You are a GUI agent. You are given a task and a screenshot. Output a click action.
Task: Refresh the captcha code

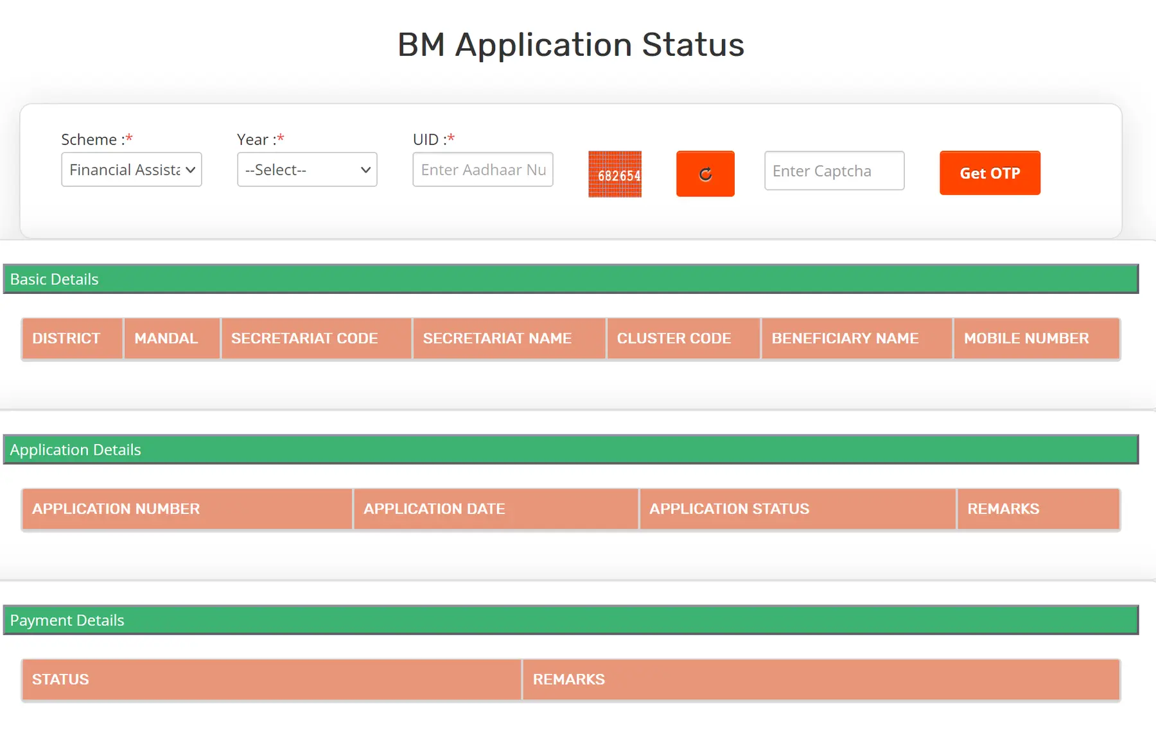(x=705, y=173)
